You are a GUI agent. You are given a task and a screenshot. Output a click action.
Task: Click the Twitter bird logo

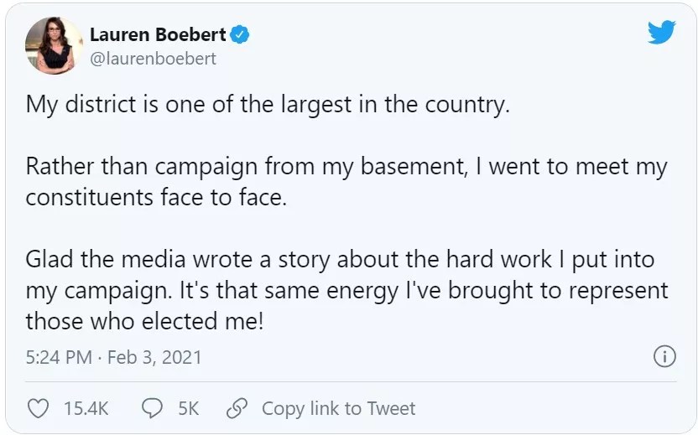tap(661, 32)
